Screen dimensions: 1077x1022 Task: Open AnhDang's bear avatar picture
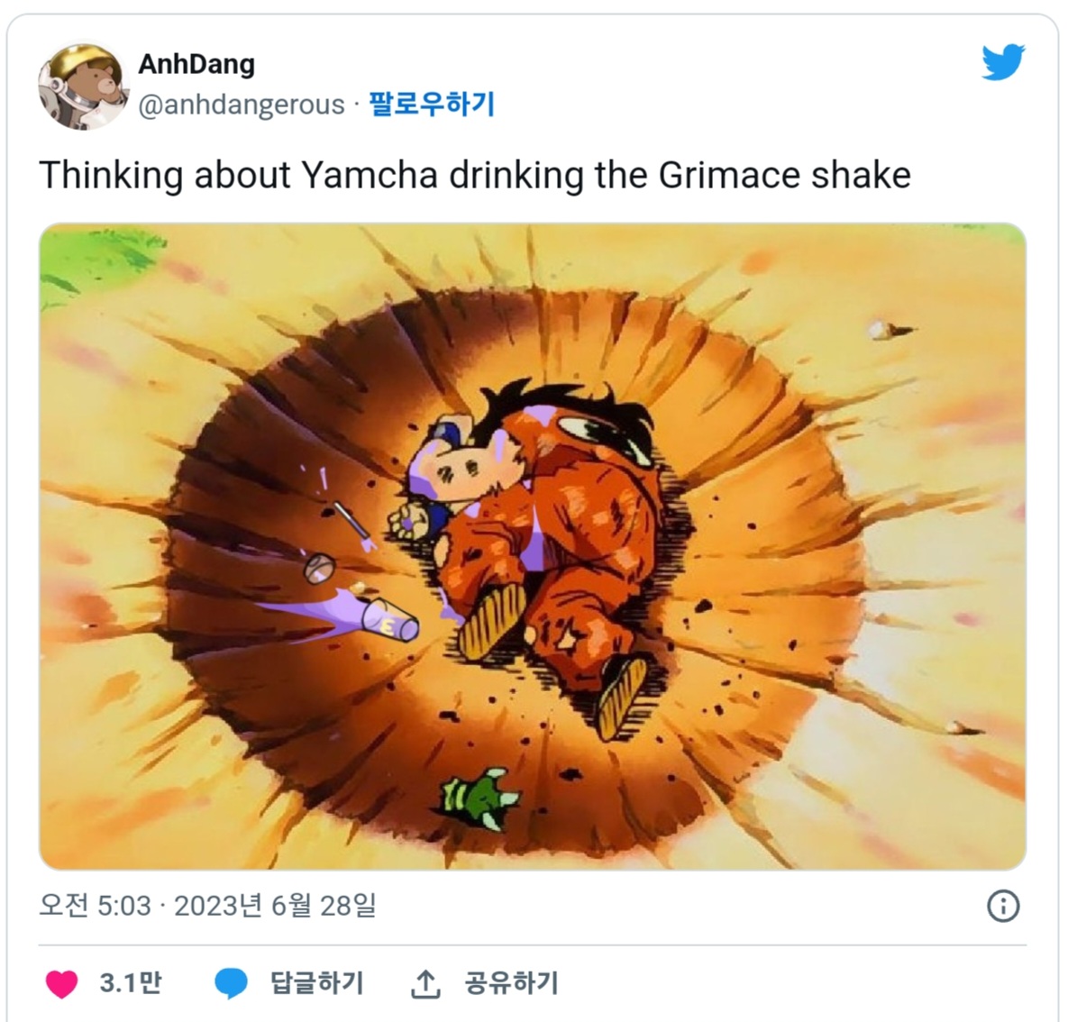[x=83, y=87]
